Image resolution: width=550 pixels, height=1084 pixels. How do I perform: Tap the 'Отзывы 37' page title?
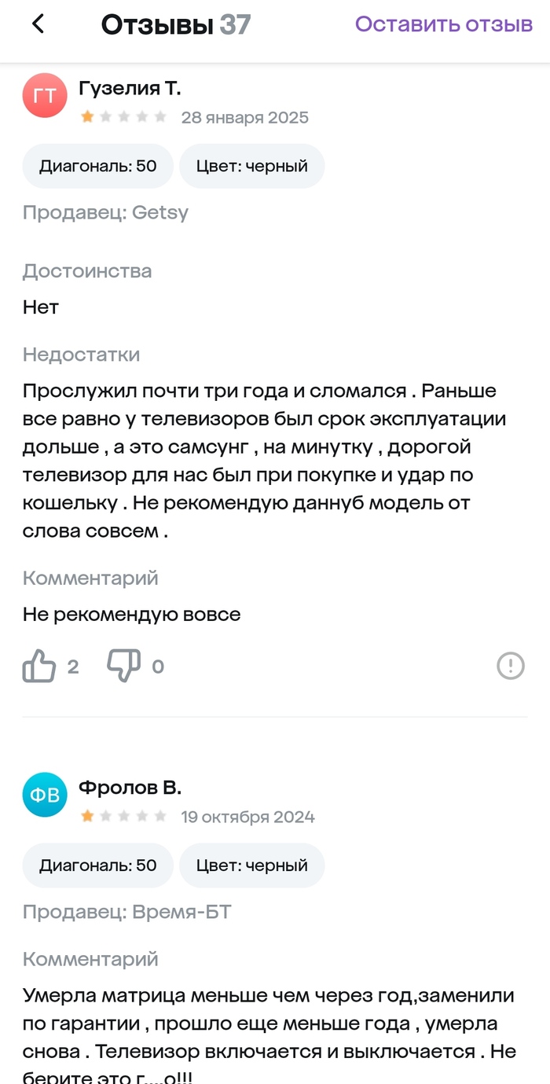coord(175,24)
